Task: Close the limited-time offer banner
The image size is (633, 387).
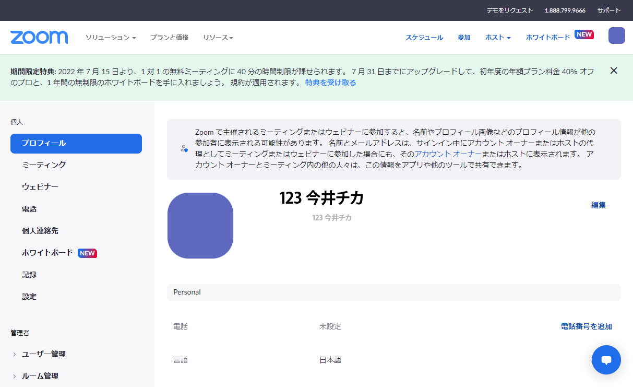Action: pos(614,71)
